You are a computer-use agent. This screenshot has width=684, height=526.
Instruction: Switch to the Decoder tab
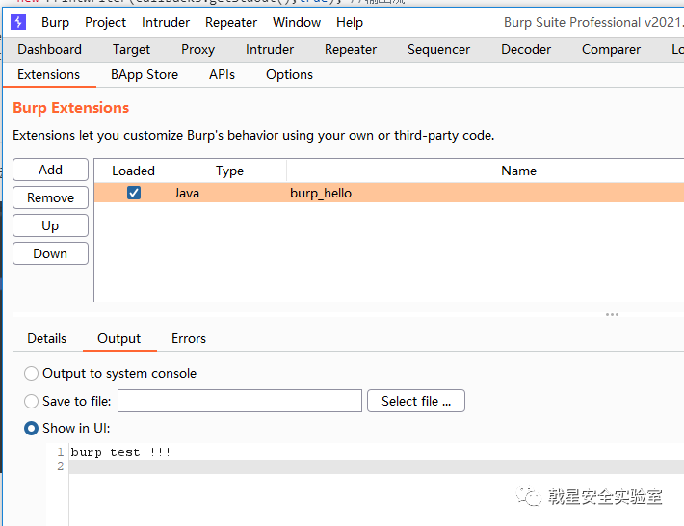click(526, 49)
